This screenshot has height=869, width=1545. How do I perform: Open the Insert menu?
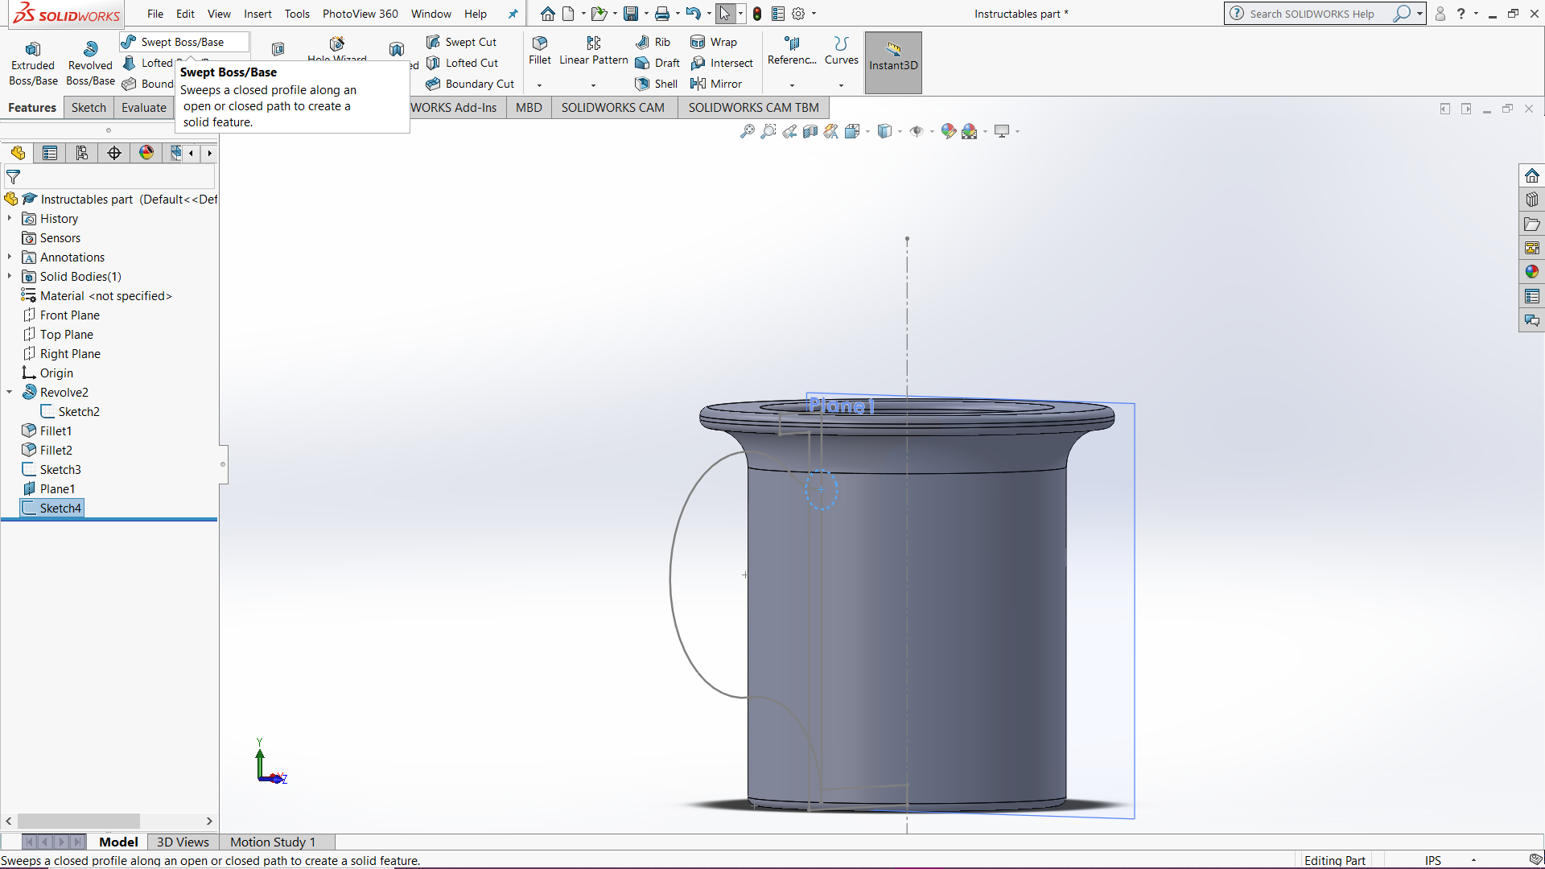point(257,14)
